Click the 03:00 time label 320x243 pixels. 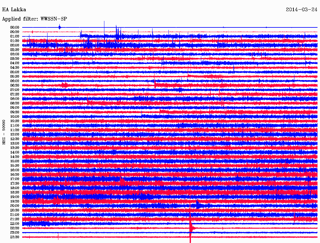[15, 54]
